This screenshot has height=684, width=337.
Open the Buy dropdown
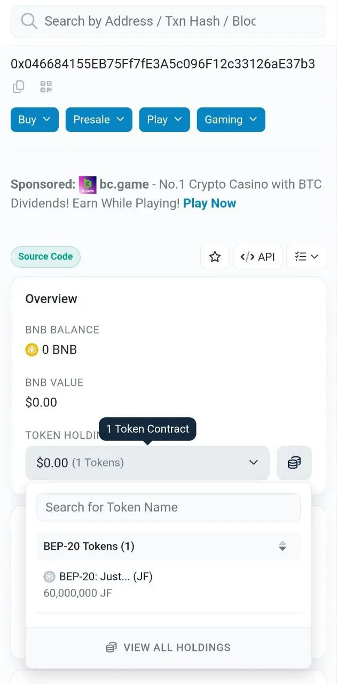point(35,120)
